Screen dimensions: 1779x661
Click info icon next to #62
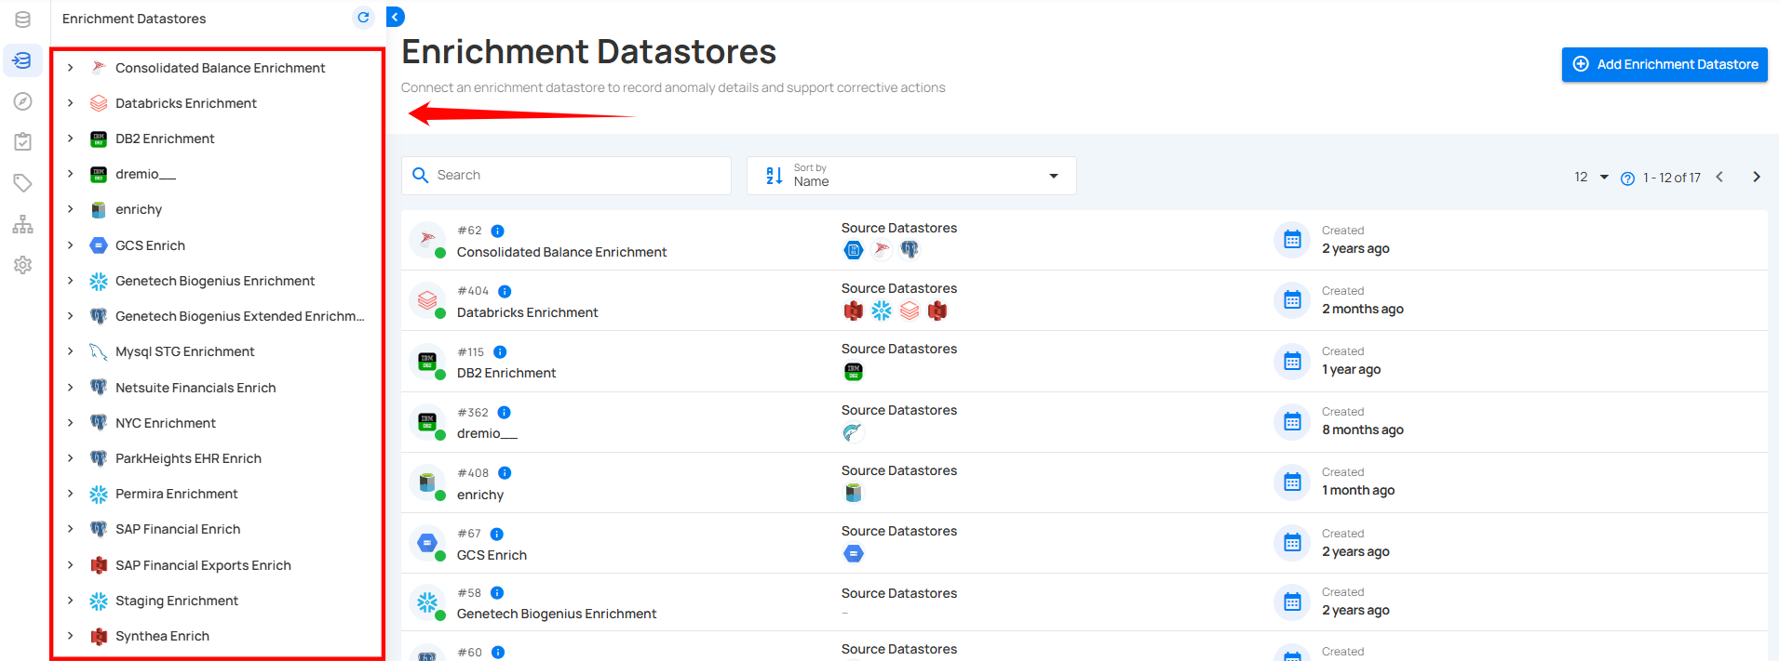(497, 231)
